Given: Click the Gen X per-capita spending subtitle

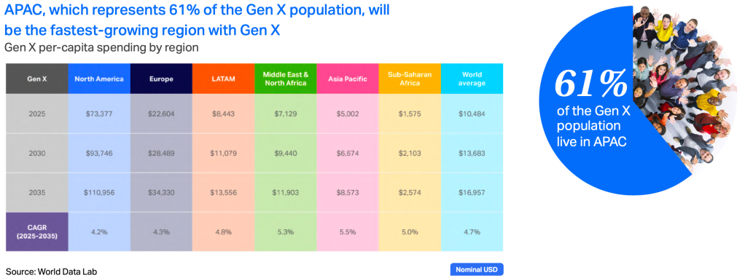Looking at the screenshot, I should click(x=101, y=48).
